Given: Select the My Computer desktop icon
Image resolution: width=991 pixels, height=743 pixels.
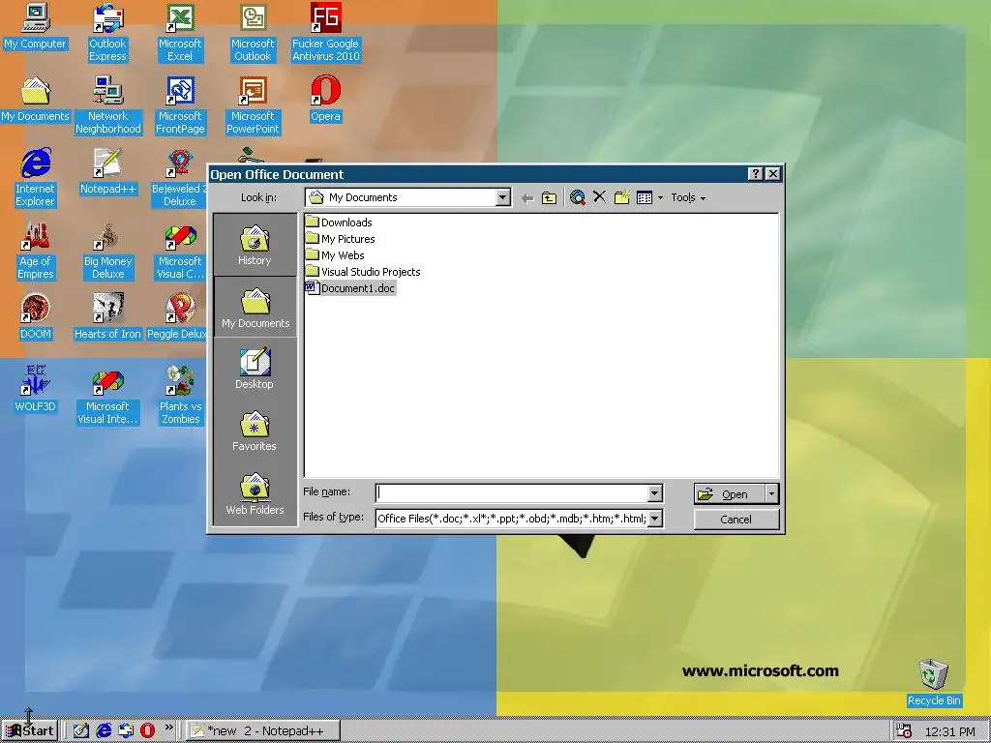Looking at the screenshot, I should pyautogui.click(x=35, y=26).
